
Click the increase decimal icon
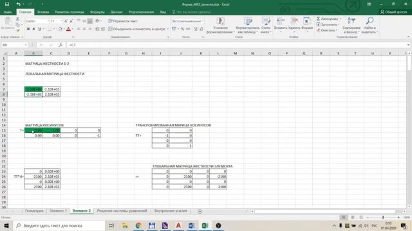pyautogui.click(x=196, y=29)
